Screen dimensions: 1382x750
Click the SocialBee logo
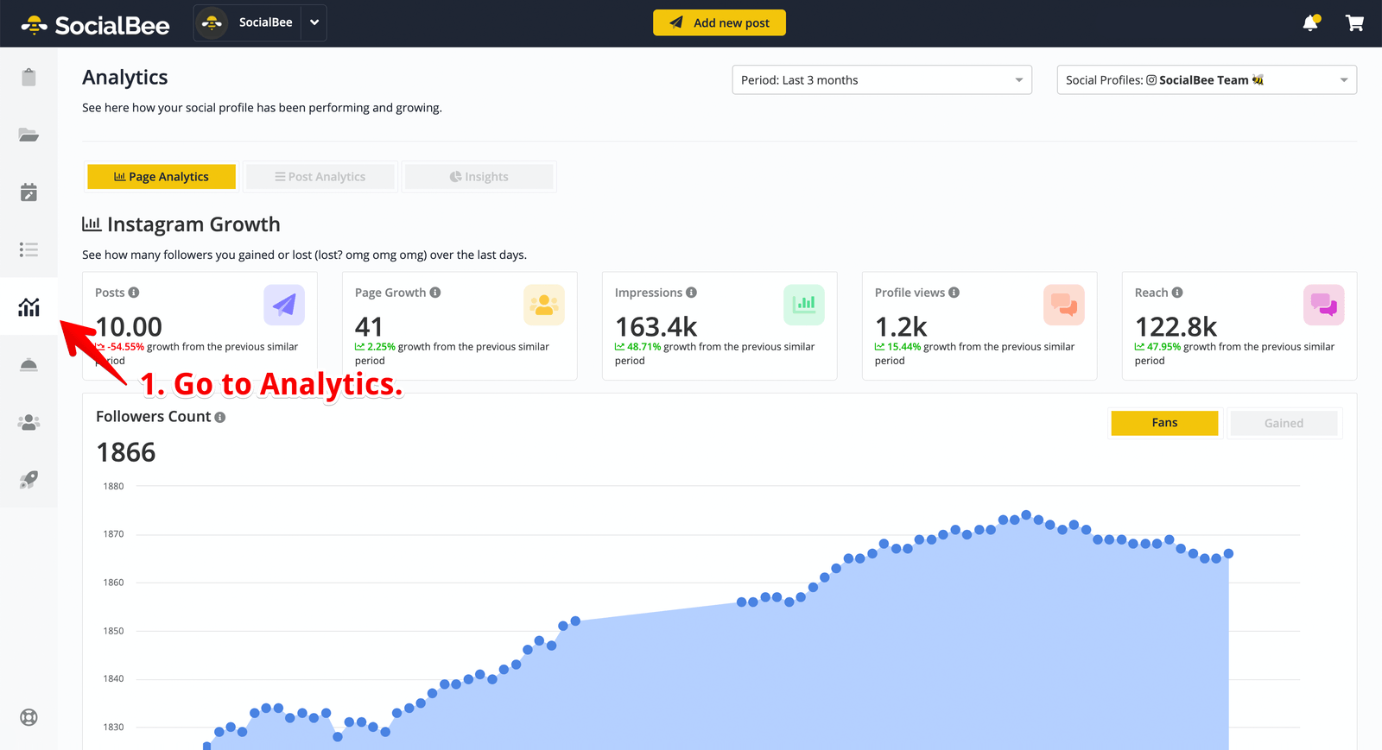click(96, 25)
